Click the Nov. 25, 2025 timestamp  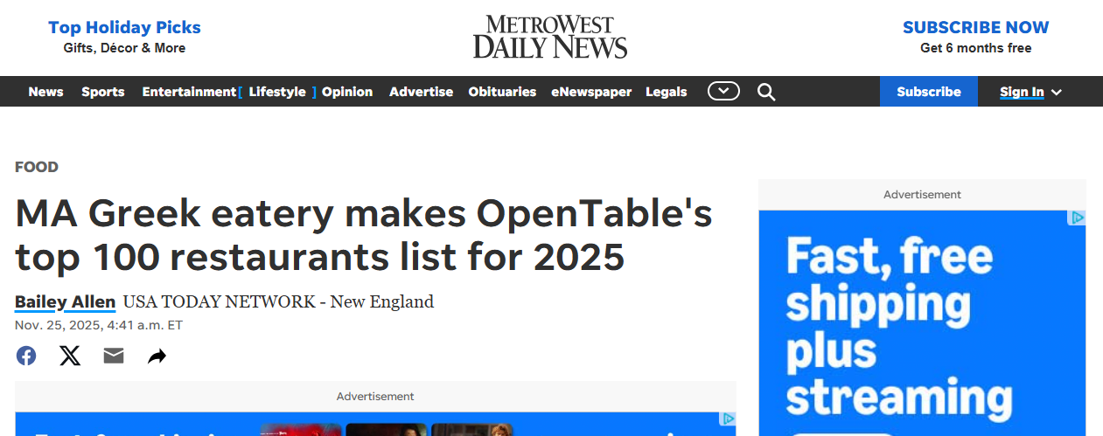(x=99, y=325)
